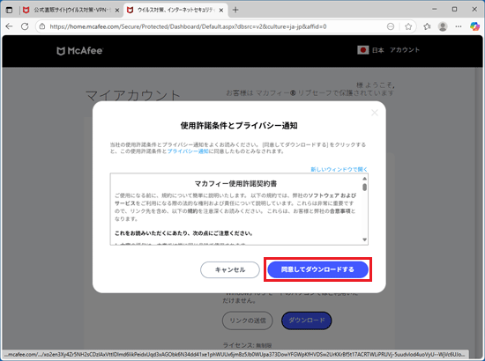The image size is (485, 361).
Task: Open a new browser tab
Action: coord(235,10)
